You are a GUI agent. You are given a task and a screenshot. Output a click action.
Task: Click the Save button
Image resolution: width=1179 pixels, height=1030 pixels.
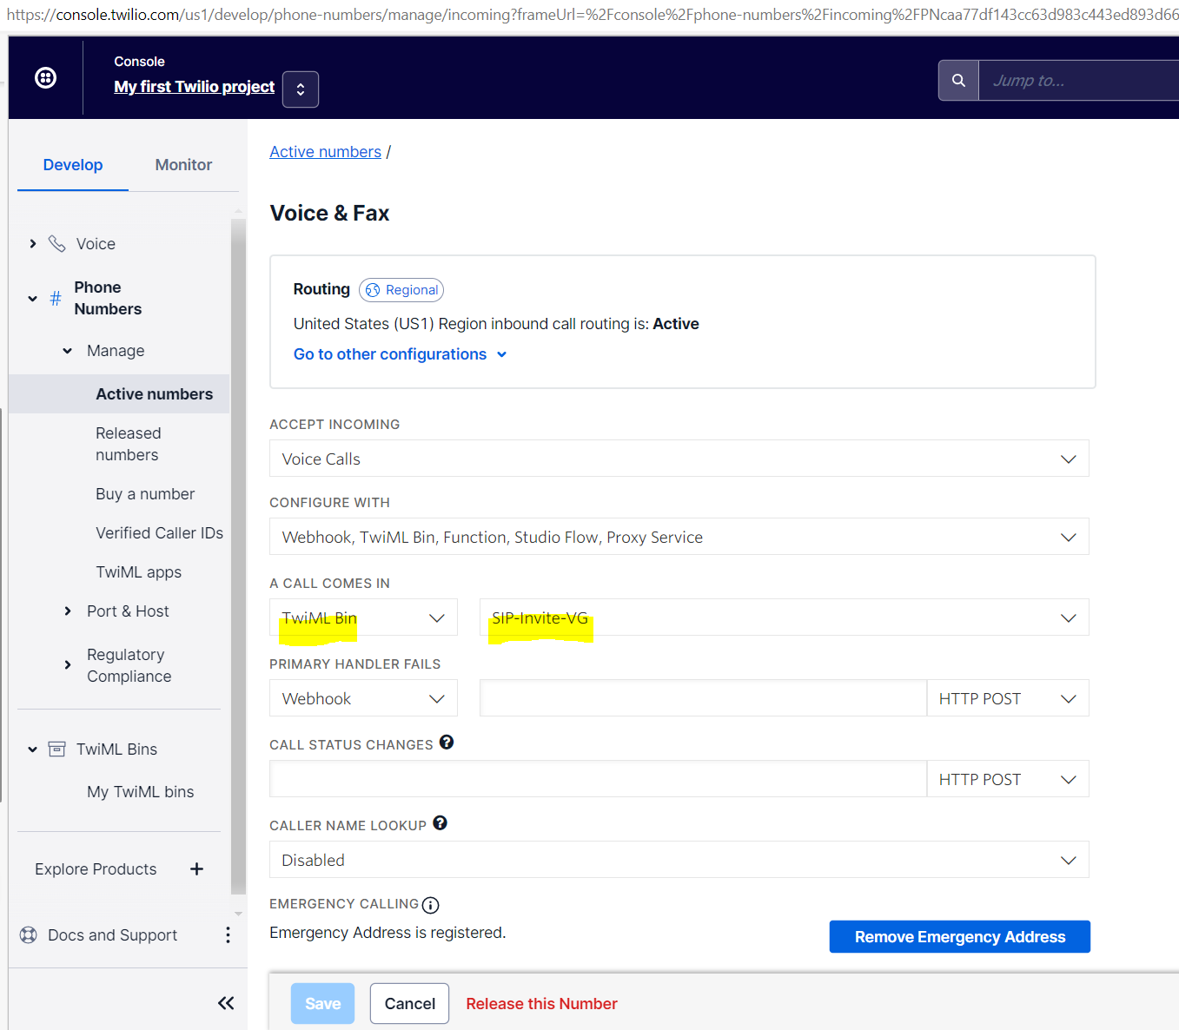coord(322,1004)
